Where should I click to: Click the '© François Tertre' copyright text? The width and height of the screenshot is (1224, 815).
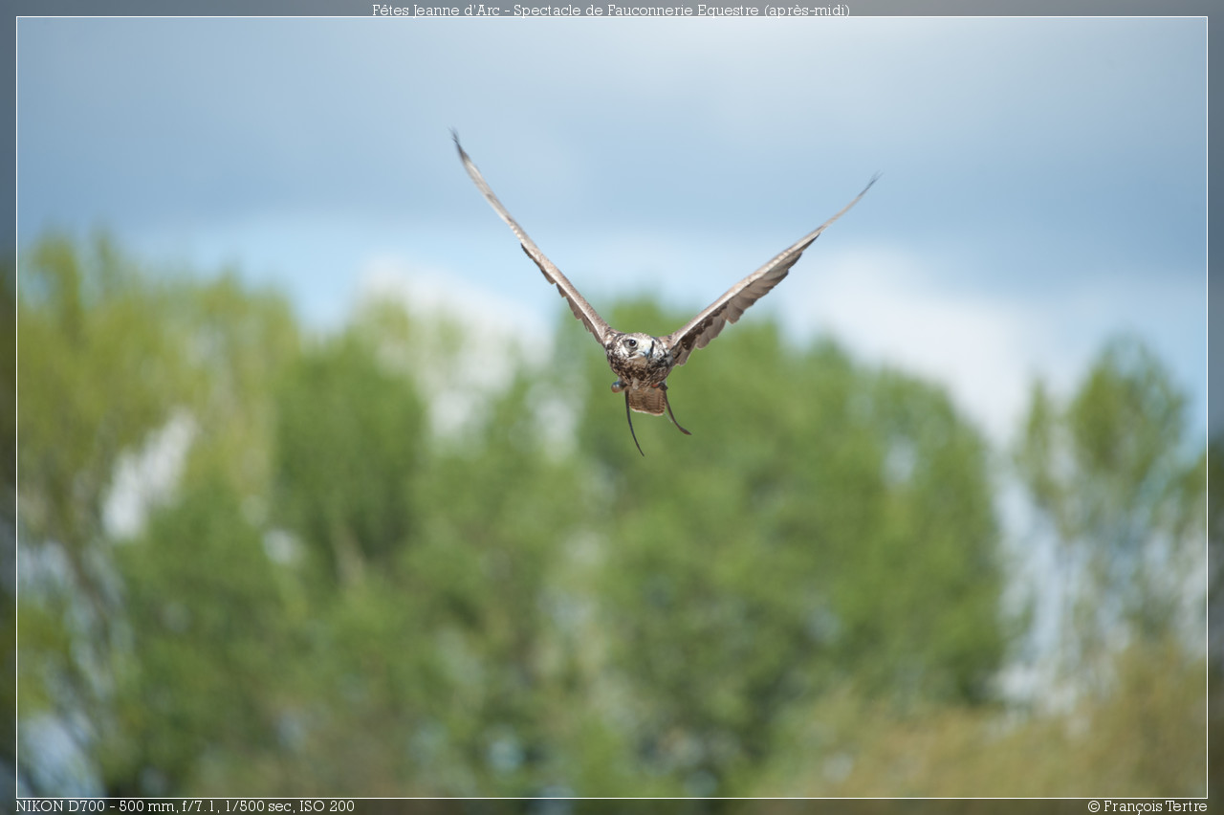click(x=1147, y=806)
